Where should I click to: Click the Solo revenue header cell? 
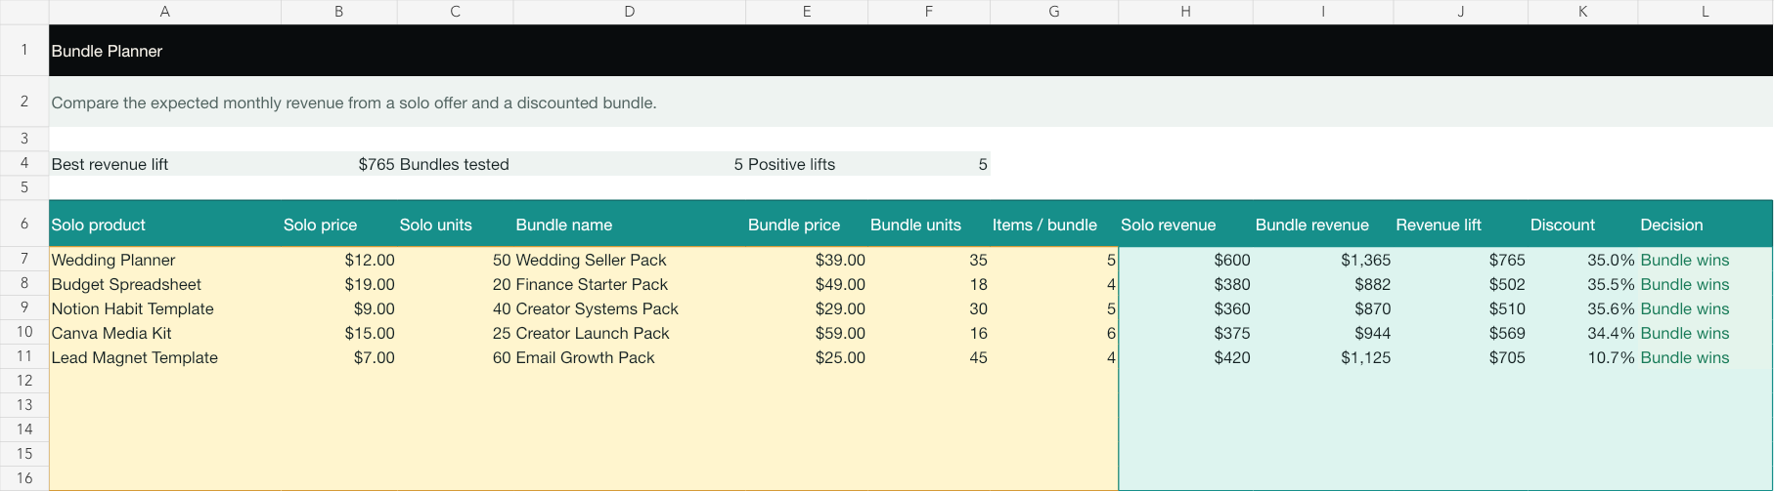pyautogui.click(x=1185, y=225)
